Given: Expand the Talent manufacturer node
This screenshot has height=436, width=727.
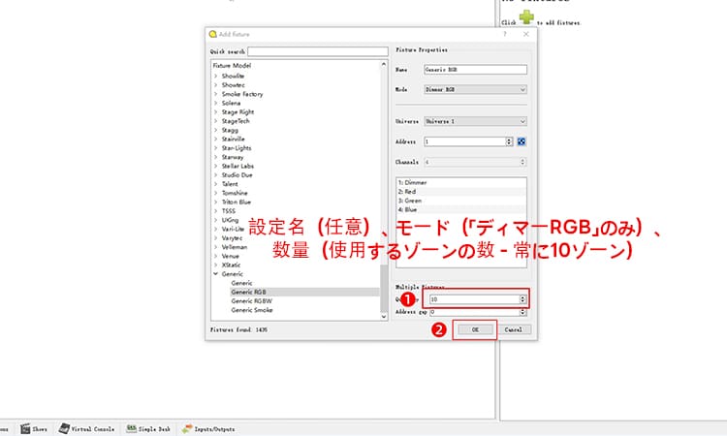Looking at the screenshot, I should (215, 184).
